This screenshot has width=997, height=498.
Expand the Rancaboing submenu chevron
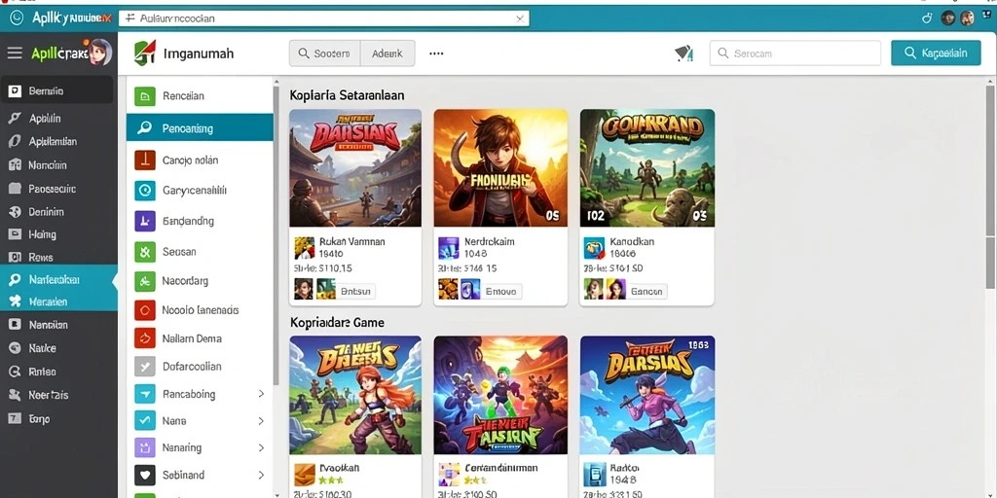pyautogui.click(x=261, y=394)
